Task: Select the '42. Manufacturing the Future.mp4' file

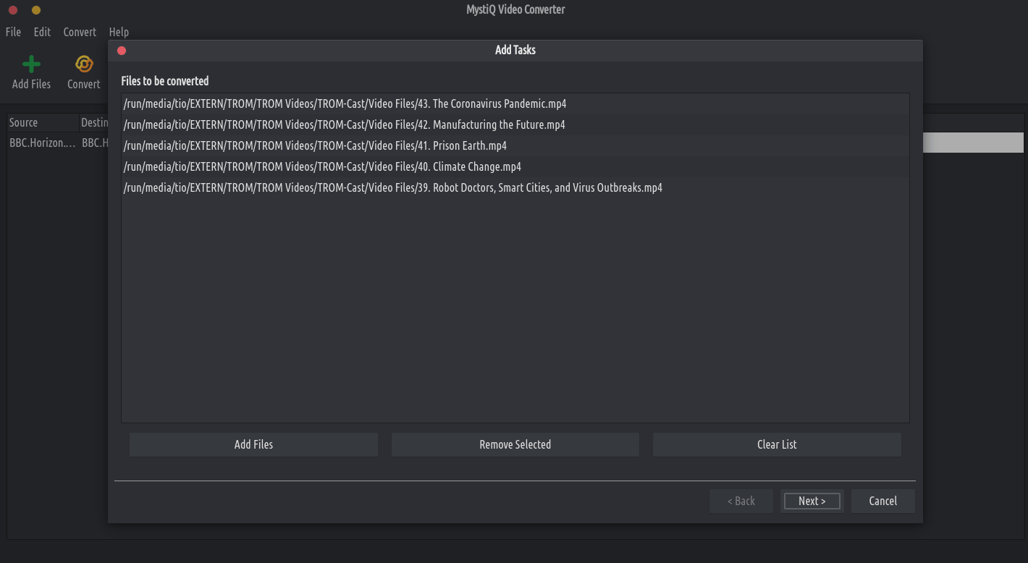Action: click(515, 124)
